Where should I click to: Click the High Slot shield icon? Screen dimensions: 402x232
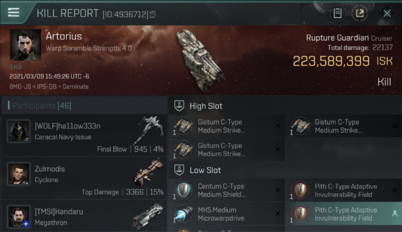click(x=179, y=106)
